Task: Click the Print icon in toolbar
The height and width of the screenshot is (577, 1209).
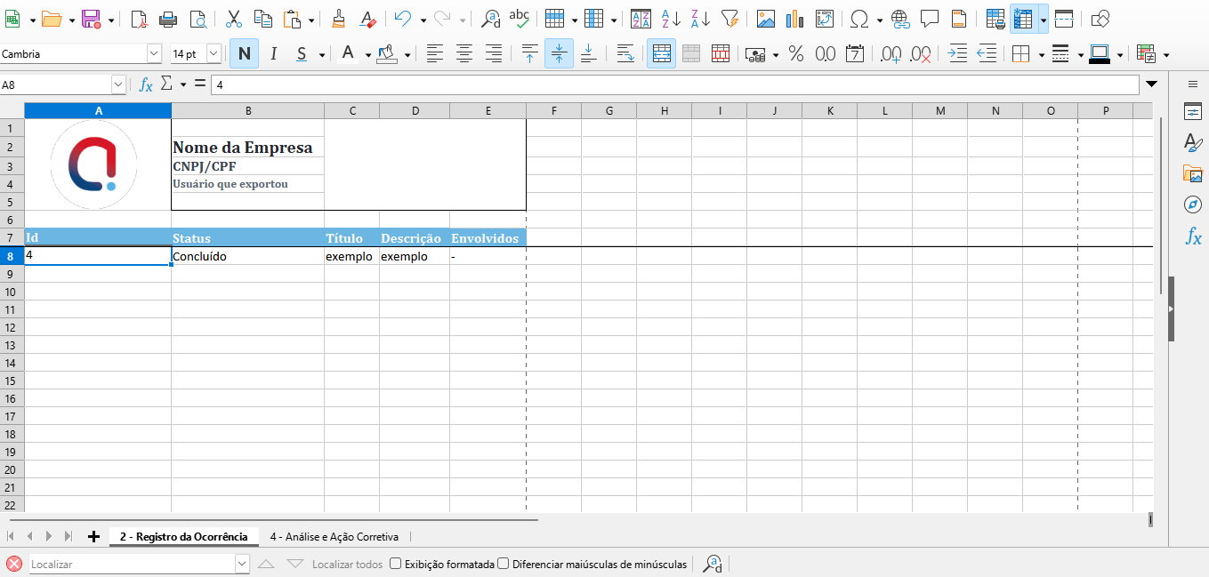Action: click(x=168, y=19)
